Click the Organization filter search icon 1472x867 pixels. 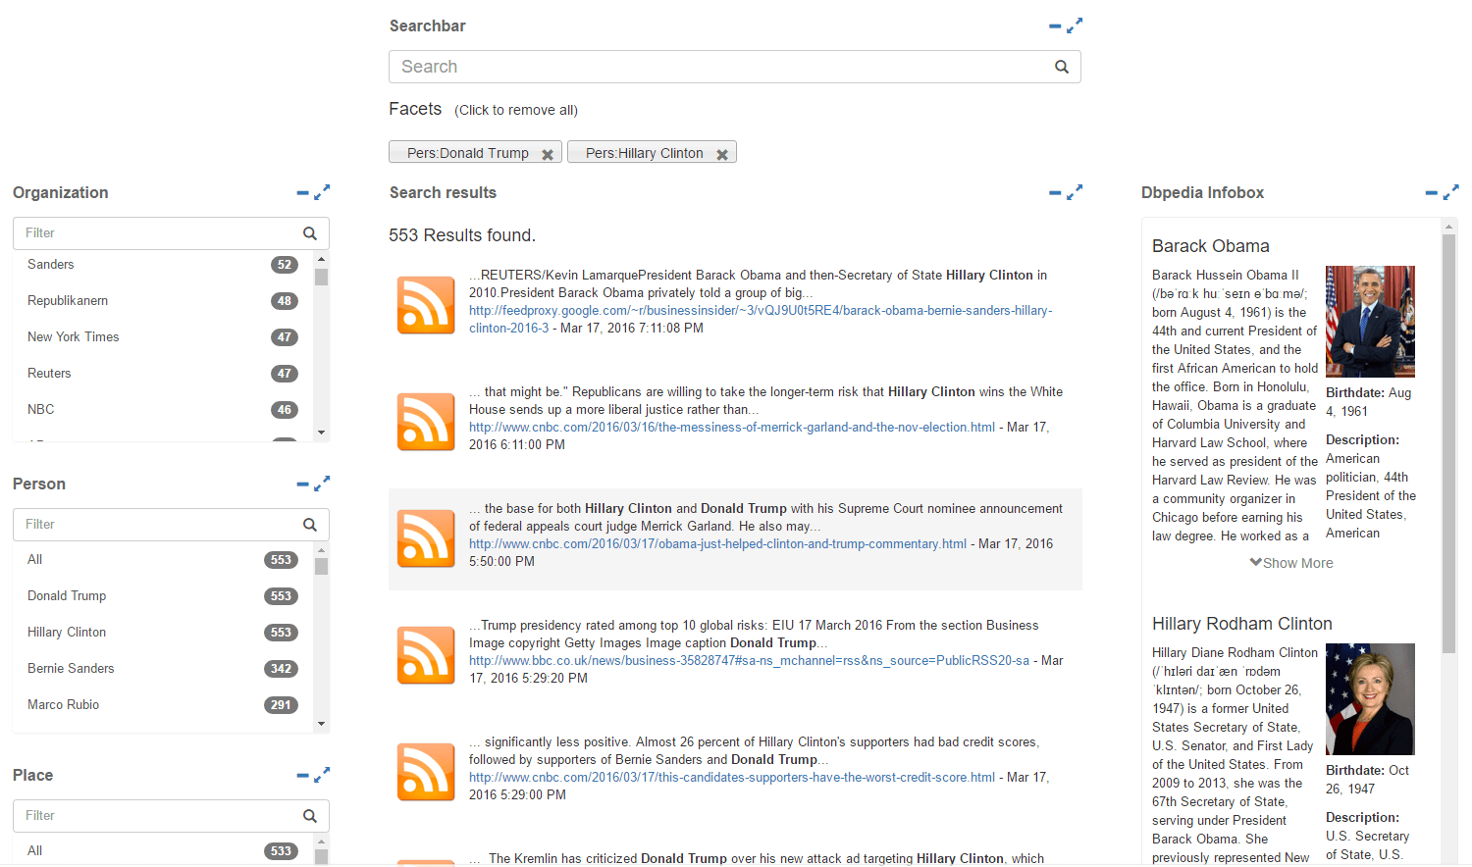click(310, 233)
